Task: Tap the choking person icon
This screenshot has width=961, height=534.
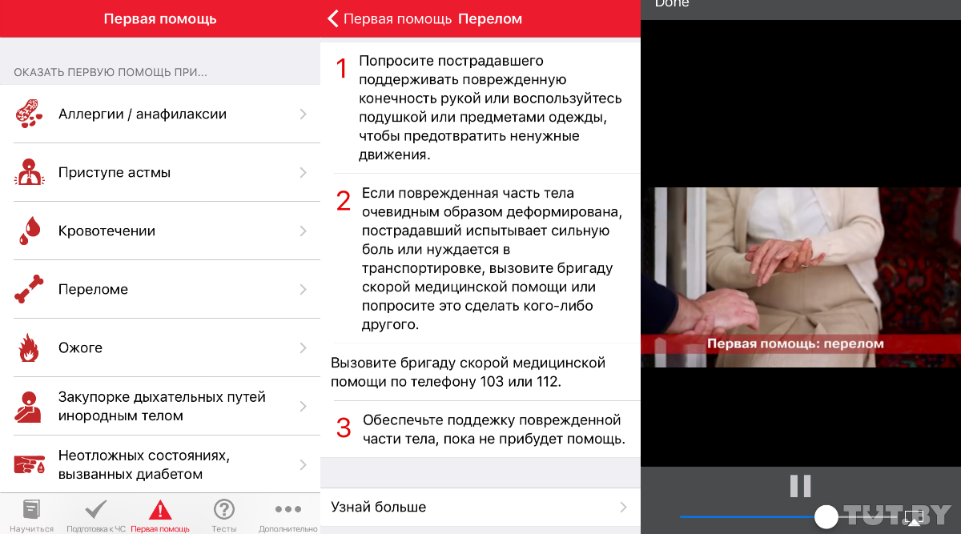Action: pos(29,406)
